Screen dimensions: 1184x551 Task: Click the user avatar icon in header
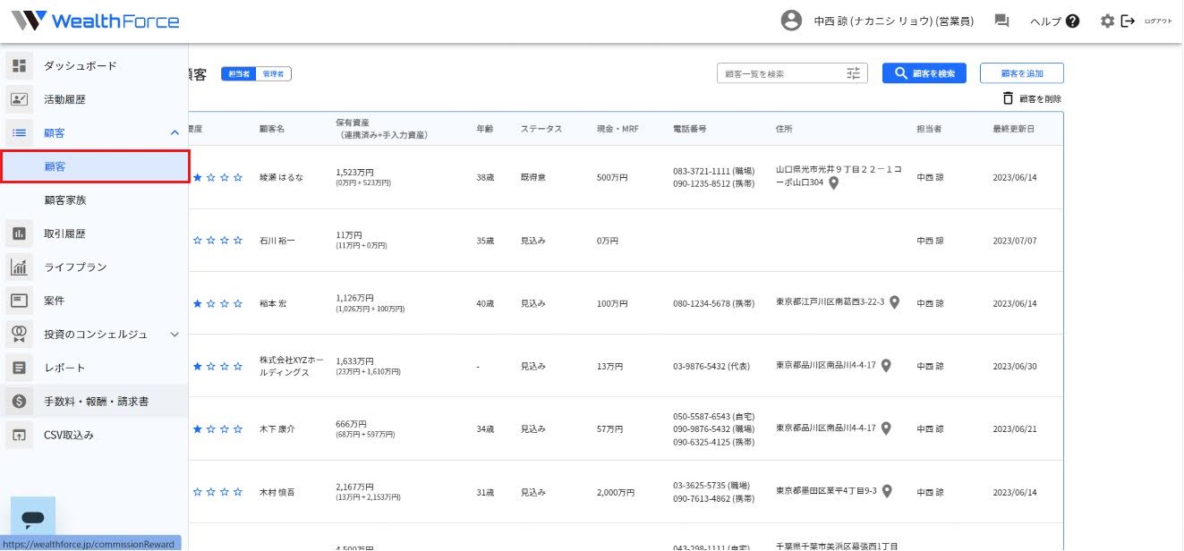pyautogui.click(x=791, y=21)
